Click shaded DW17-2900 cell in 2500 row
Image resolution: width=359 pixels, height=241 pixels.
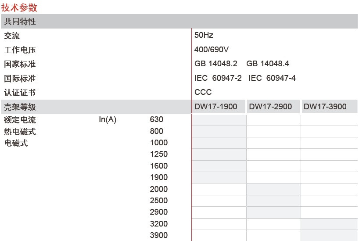(273, 201)
